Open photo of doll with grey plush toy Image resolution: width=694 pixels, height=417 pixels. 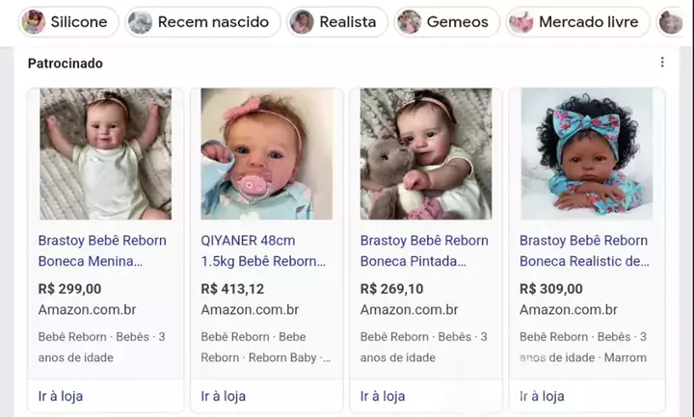tap(426, 154)
